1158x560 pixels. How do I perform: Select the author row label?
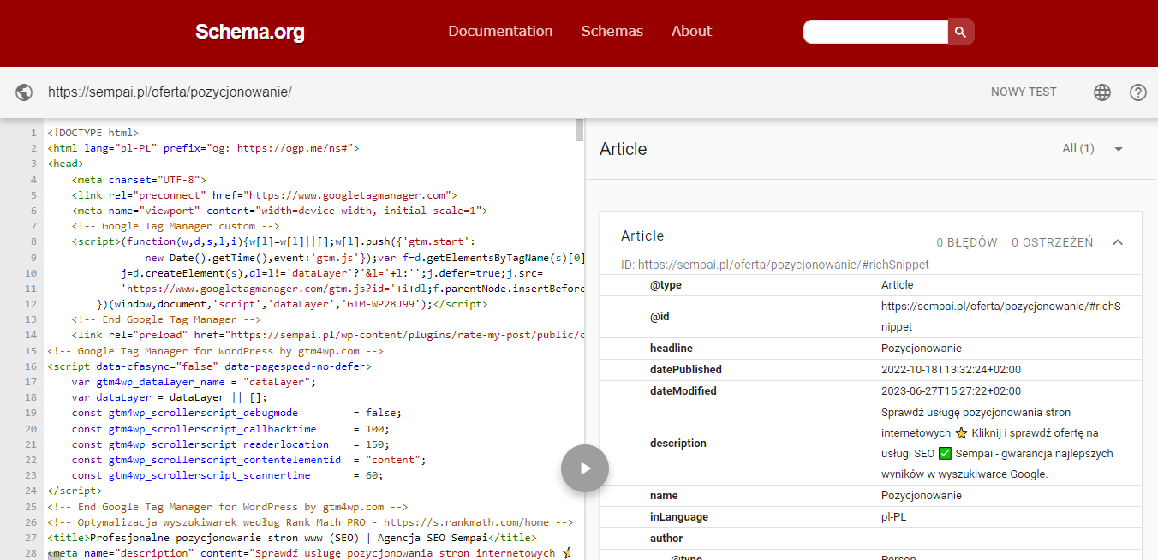coord(666,539)
